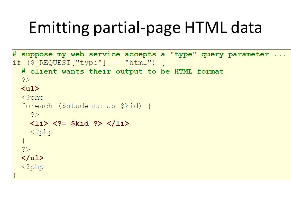
Task: Click the "<?php" line after the <li> line
Action: point(42,132)
